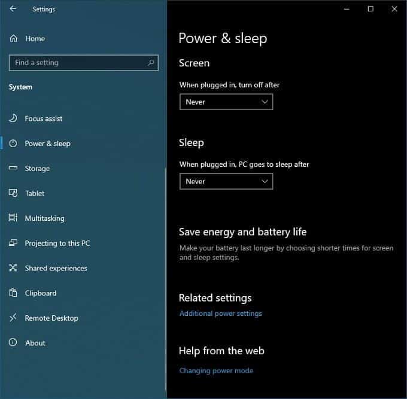The image size is (407, 399).
Task: Click the search magnifier icon
Action: [151, 63]
